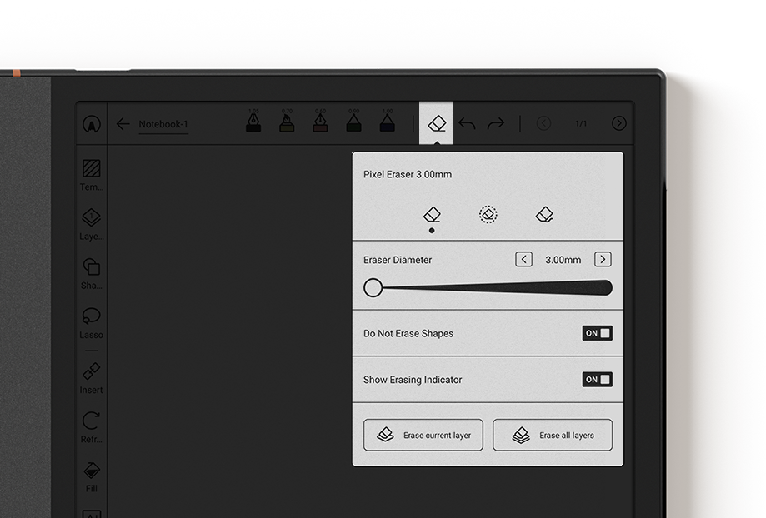Click the Erase all layers button
Image resolution: width=766 pixels, height=518 pixels.
tap(553, 436)
